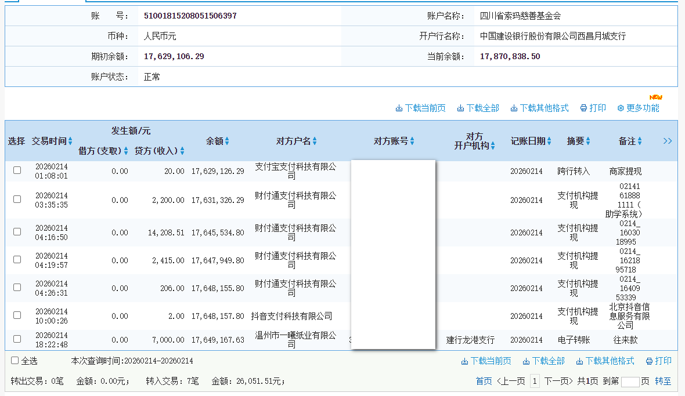Open 更多功能 with the NEW badge
685x396 pixels.
(640, 107)
